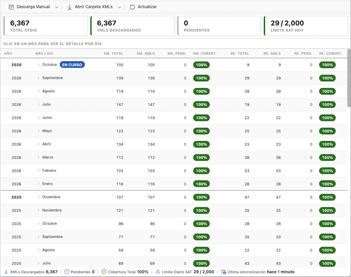351x277 pixels.
Task: Expand the Octubre 2026 row chevron
Action: coord(39,64)
